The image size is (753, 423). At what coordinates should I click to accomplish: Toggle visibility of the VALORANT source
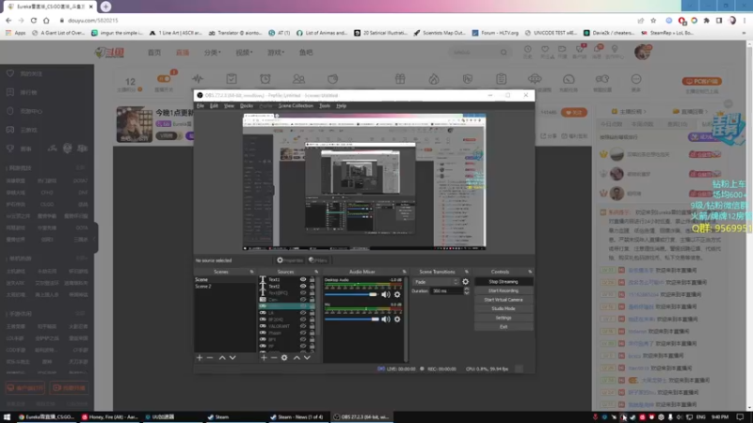tap(303, 326)
